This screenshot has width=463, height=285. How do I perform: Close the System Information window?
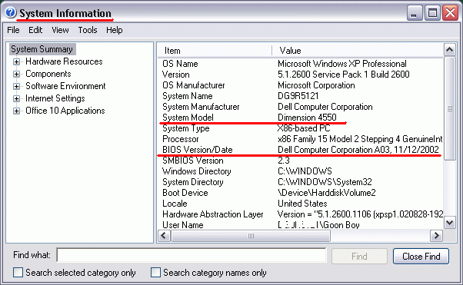pyautogui.click(x=451, y=13)
